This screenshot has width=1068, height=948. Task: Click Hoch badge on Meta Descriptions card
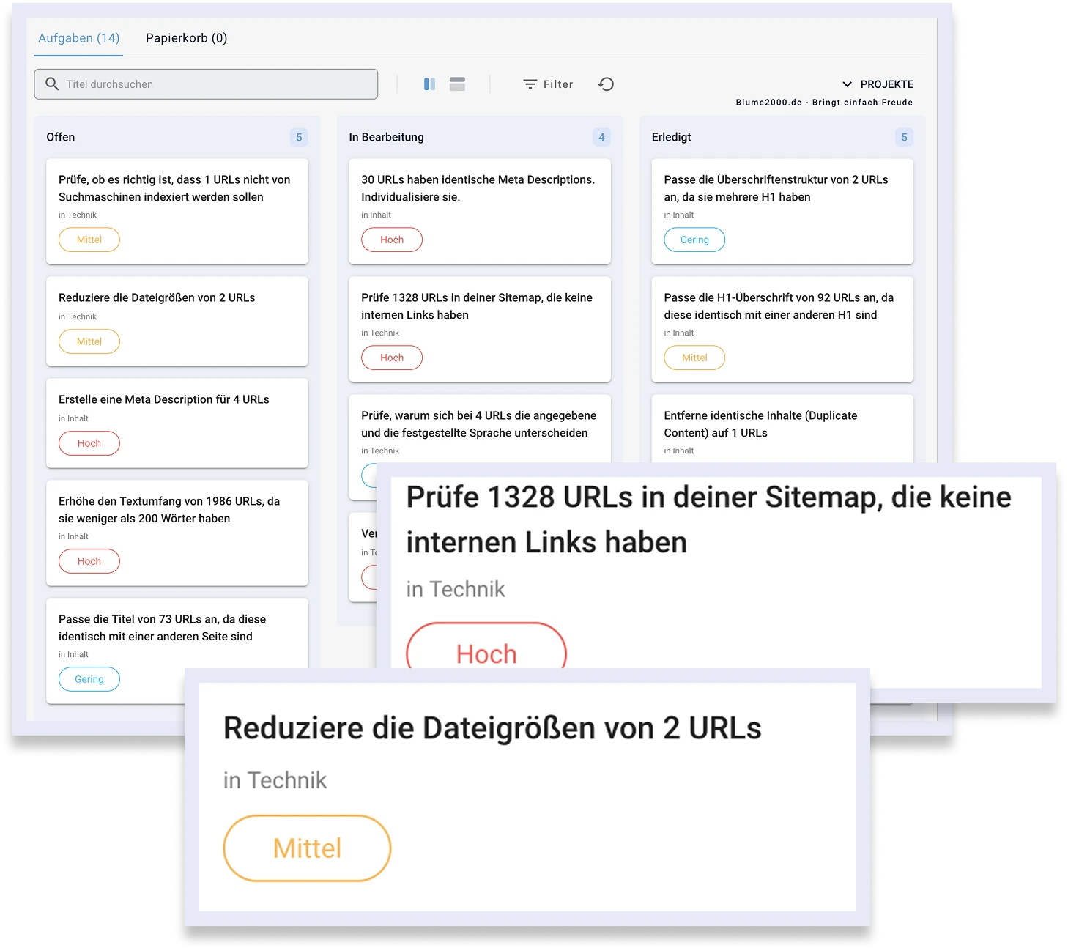point(392,240)
